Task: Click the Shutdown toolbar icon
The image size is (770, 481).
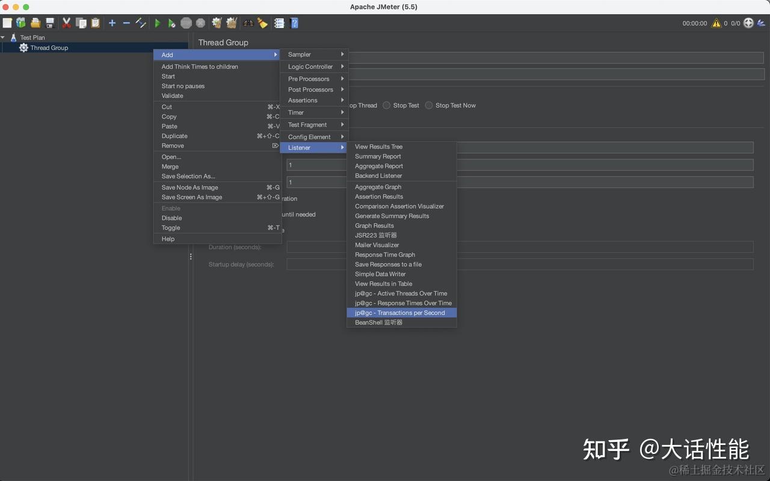Action: tap(200, 23)
